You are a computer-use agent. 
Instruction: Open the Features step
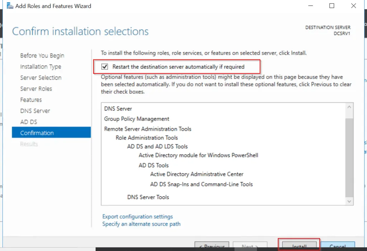31,100
